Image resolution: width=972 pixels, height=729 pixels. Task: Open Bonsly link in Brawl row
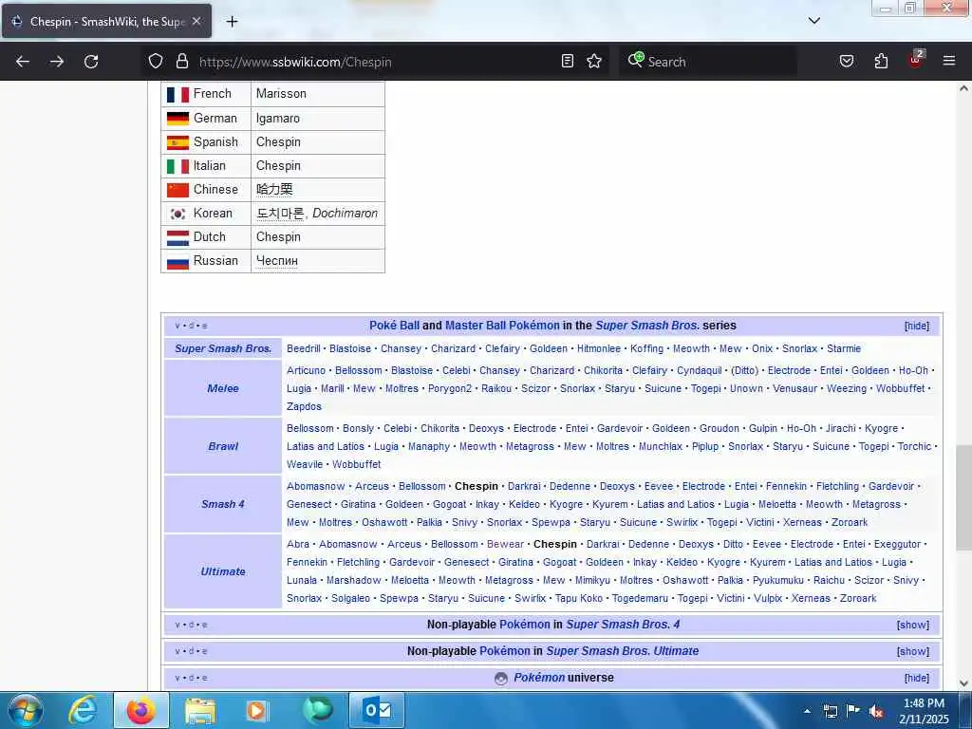(x=358, y=428)
